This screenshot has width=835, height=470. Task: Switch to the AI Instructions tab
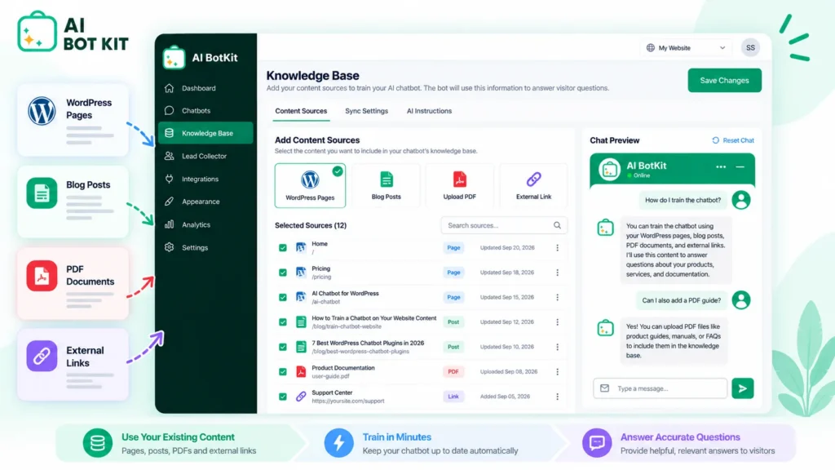tap(429, 111)
